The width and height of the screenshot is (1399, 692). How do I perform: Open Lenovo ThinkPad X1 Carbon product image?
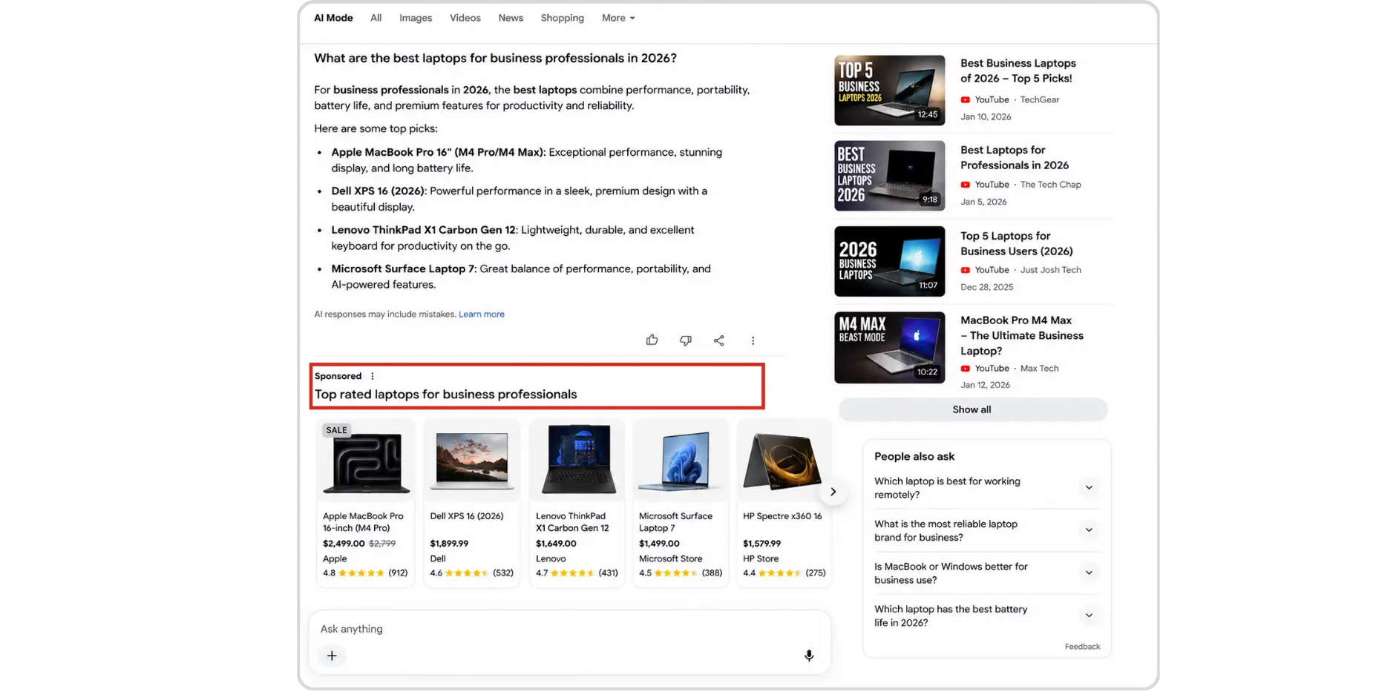point(577,461)
